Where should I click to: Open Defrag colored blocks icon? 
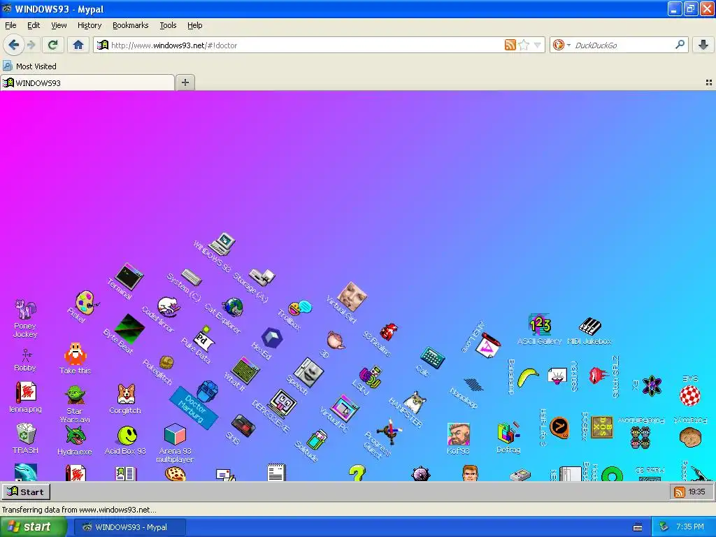[x=508, y=438]
